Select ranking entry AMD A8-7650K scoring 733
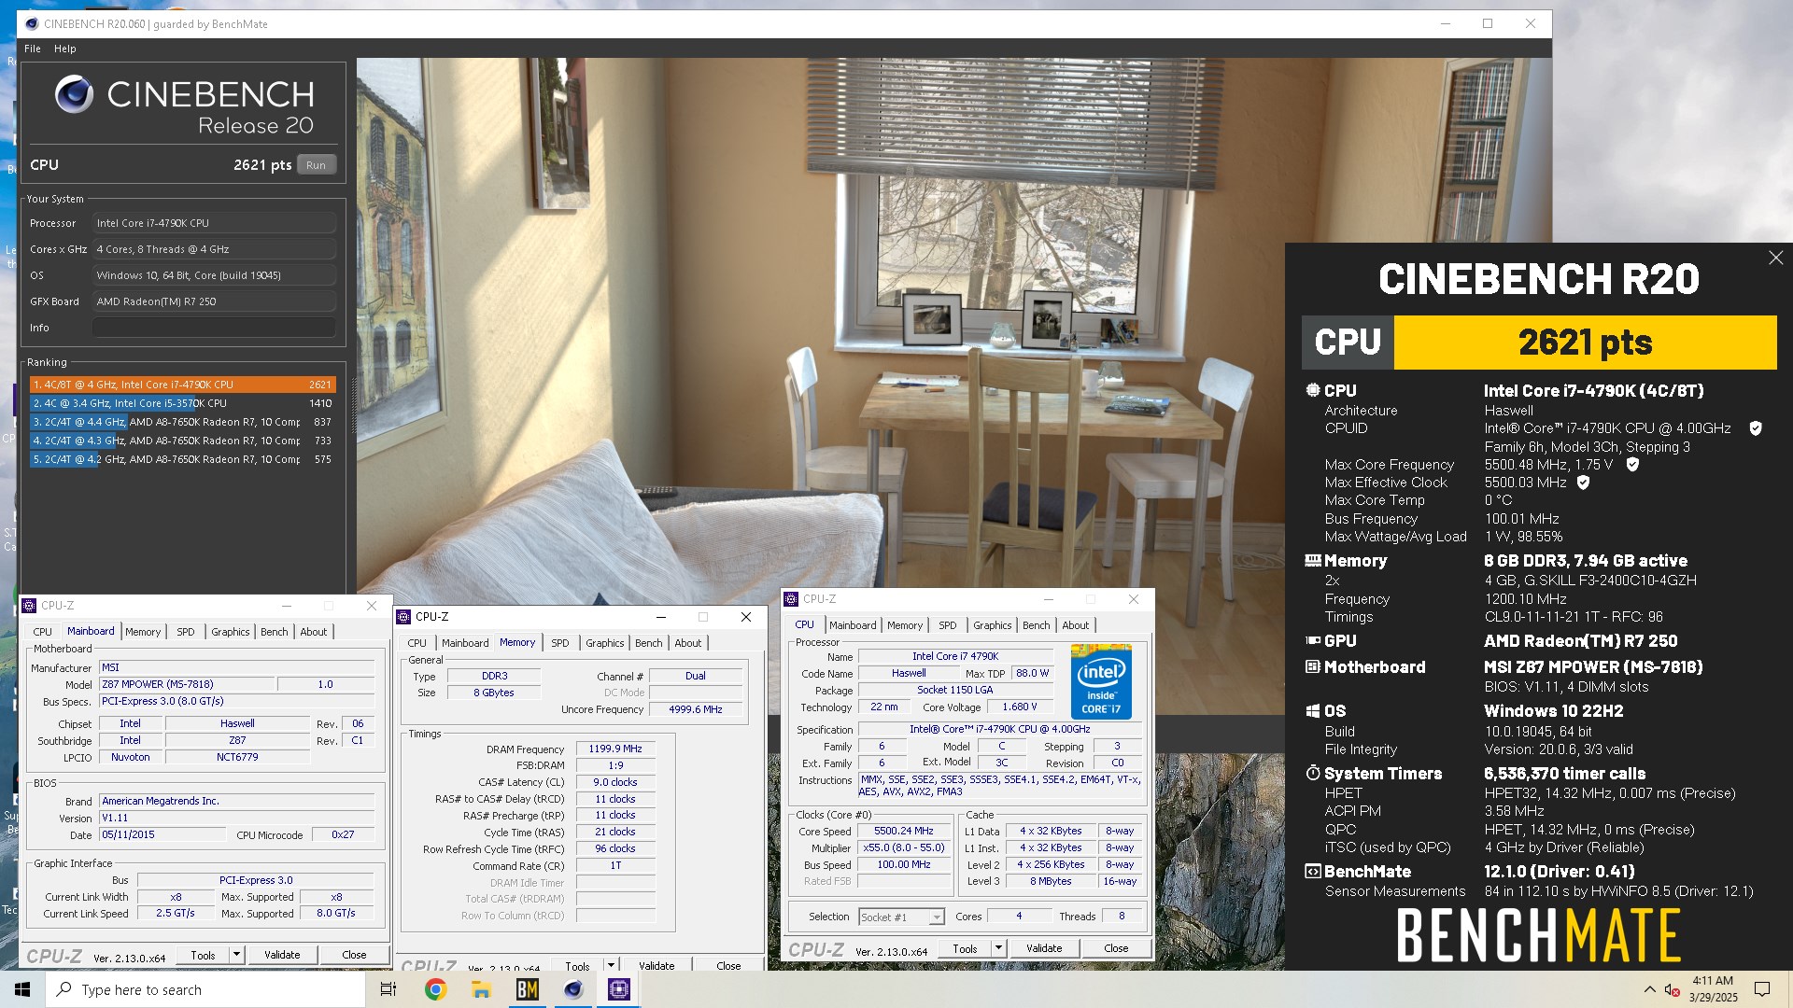Screen dimensions: 1793x1008 [x=182, y=441]
